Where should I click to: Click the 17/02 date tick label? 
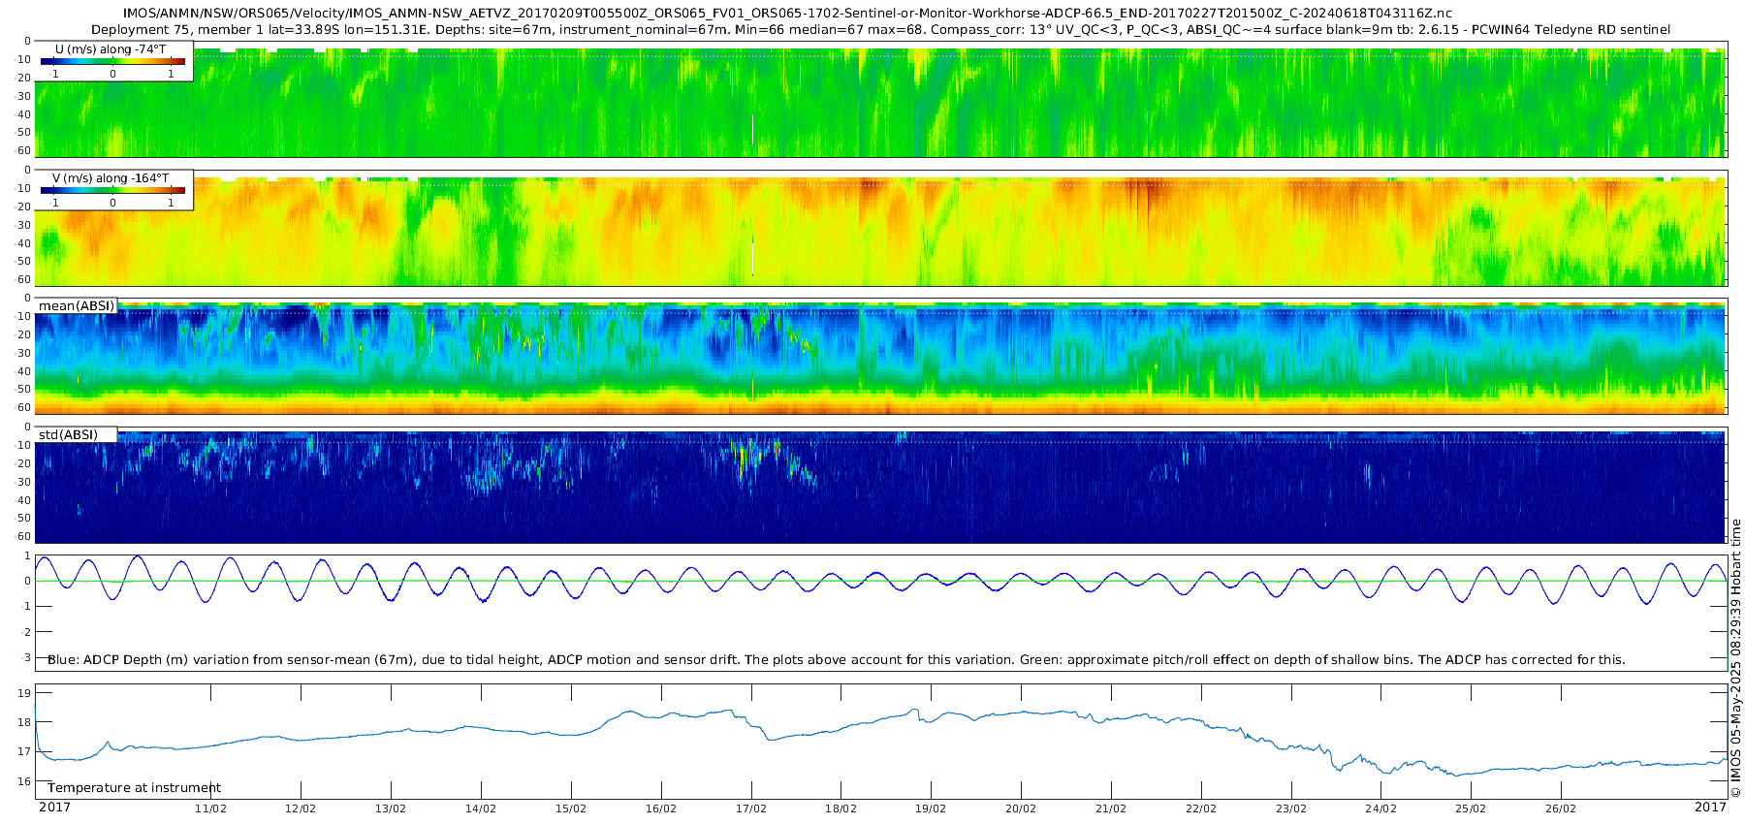click(750, 808)
